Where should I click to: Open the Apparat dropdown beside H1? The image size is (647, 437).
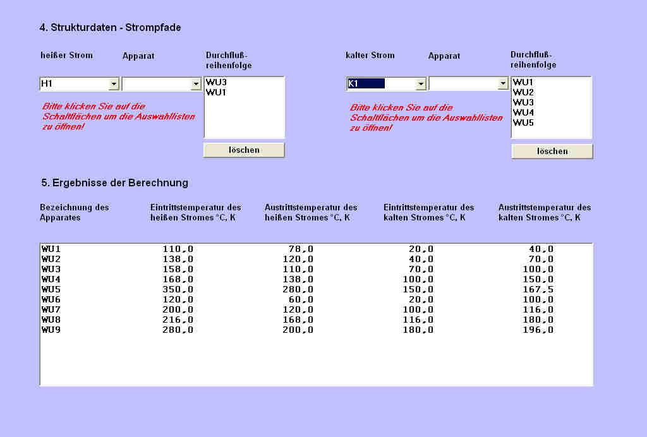point(196,84)
